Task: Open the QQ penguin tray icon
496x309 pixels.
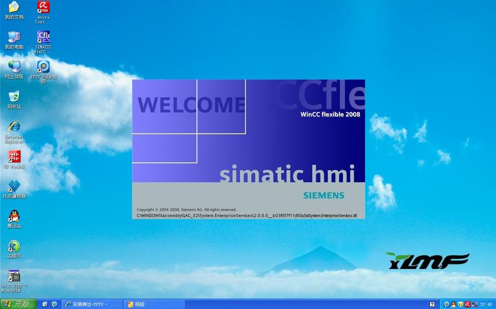Action: 453,305
